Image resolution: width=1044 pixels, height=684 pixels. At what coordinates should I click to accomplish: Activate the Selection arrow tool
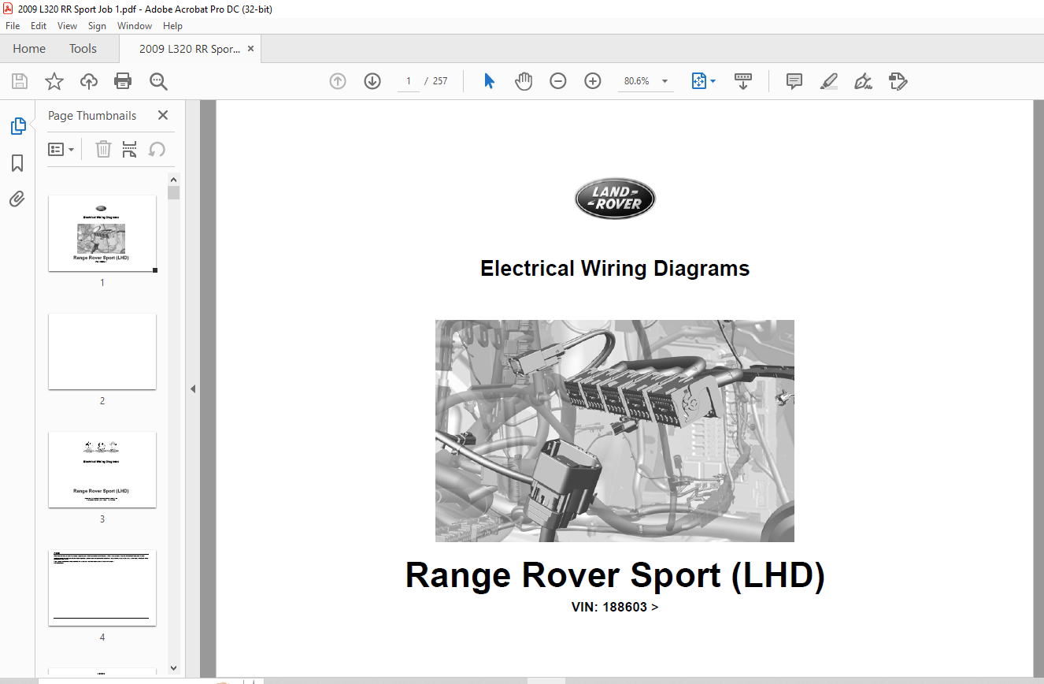[489, 81]
